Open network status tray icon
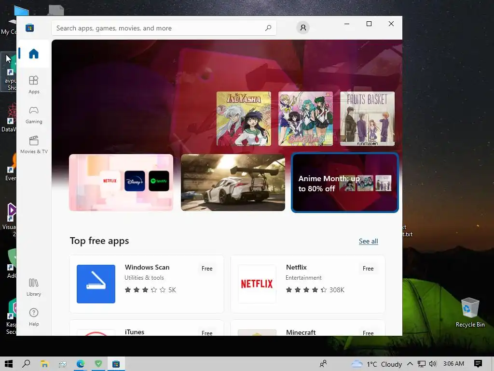This screenshot has width=494, height=371. point(421,364)
